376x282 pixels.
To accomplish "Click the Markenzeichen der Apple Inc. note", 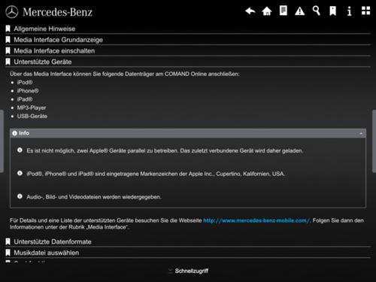I will point(156,174).
